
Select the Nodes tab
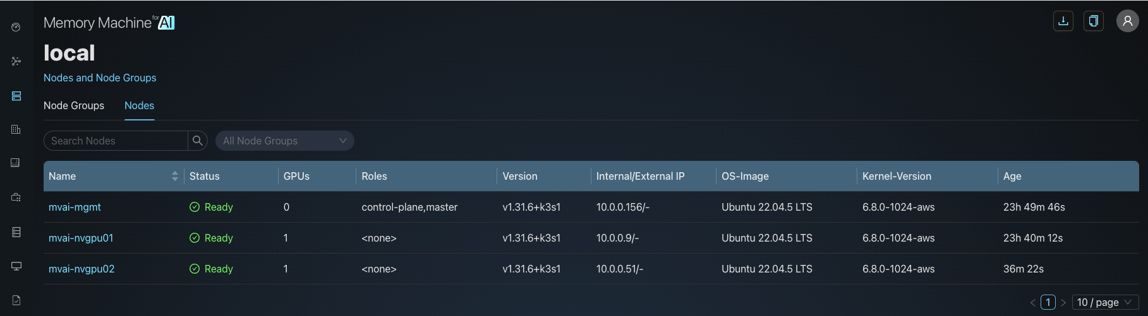pos(139,105)
